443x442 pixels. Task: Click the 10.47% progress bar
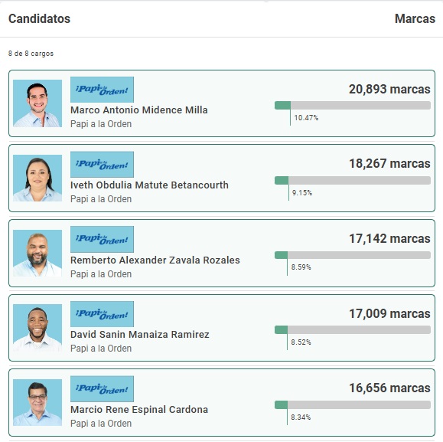[x=353, y=106]
